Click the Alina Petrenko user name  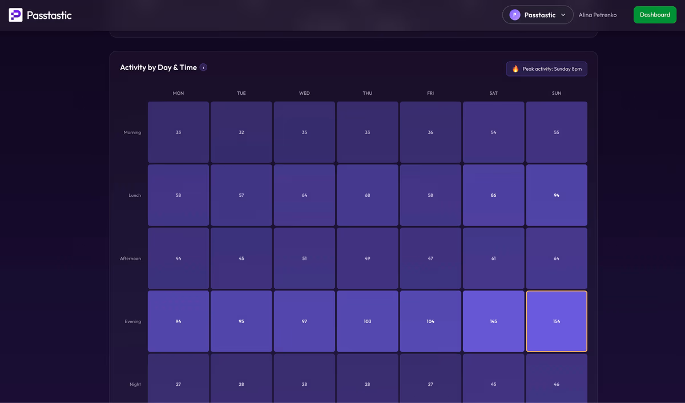[x=598, y=15]
